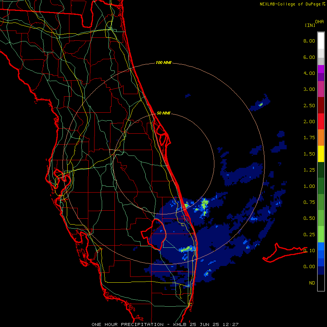
Task: Select the 1.50 legend value
Action: point(309,154)
